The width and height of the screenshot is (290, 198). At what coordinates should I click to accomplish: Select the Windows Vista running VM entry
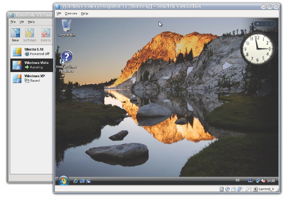(x=32, y=65)
